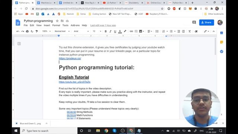Increase the paragraph indent
The width and height of the screenshot is (238, 134).
pos(183,31)
